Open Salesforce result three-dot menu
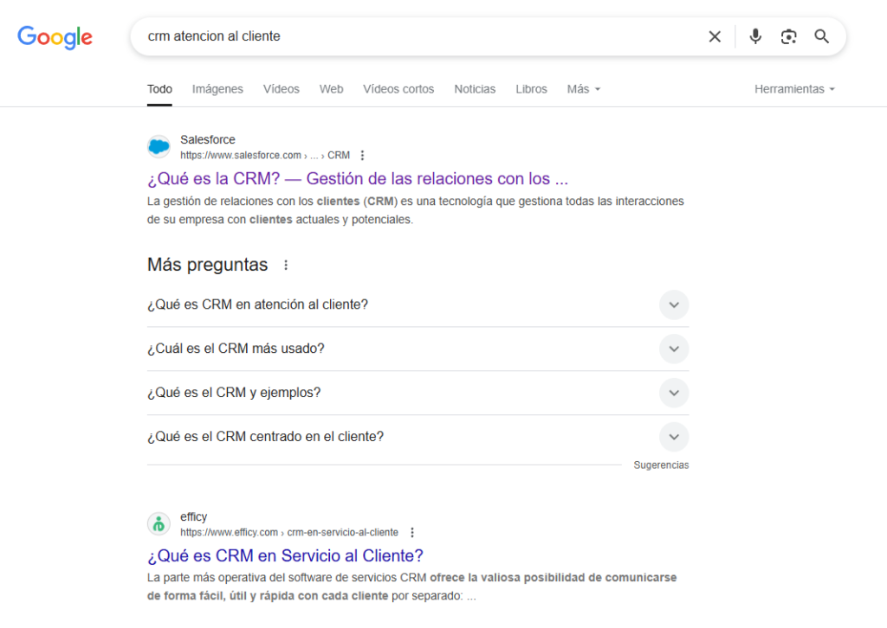The image size is (887, 628). [x=363, y=156]
